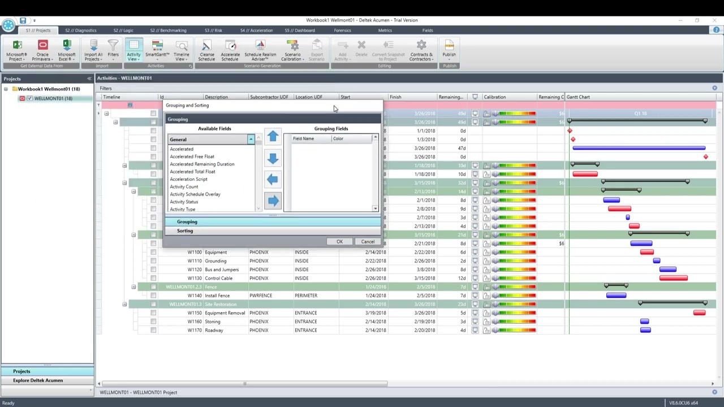Collapse the Workbook1 Wellmont01 tree node

(x=6, y=89)
